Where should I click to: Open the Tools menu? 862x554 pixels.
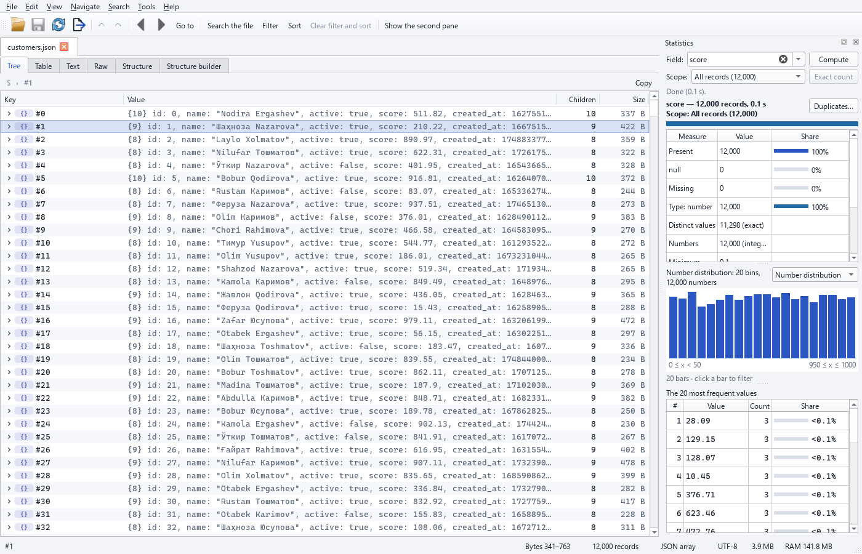tap(147, 6)
